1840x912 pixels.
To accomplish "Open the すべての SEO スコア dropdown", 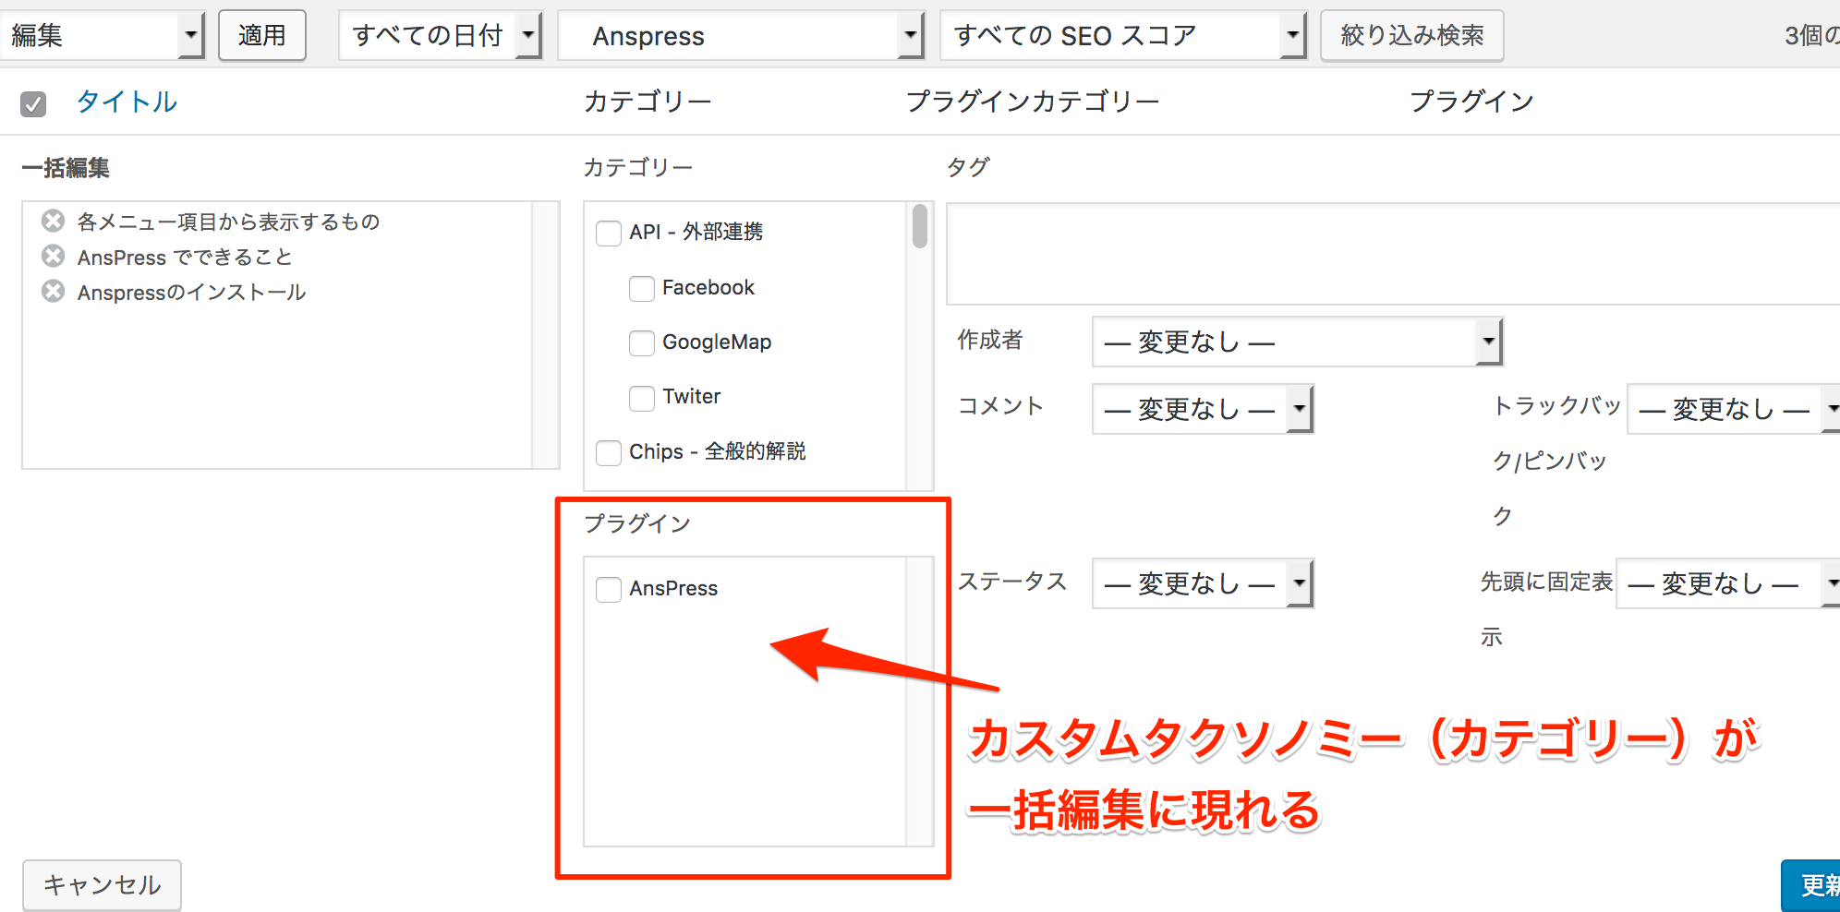I will pos(1123,36).
